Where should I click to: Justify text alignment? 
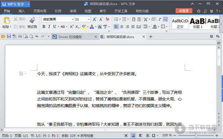point(133,27)
